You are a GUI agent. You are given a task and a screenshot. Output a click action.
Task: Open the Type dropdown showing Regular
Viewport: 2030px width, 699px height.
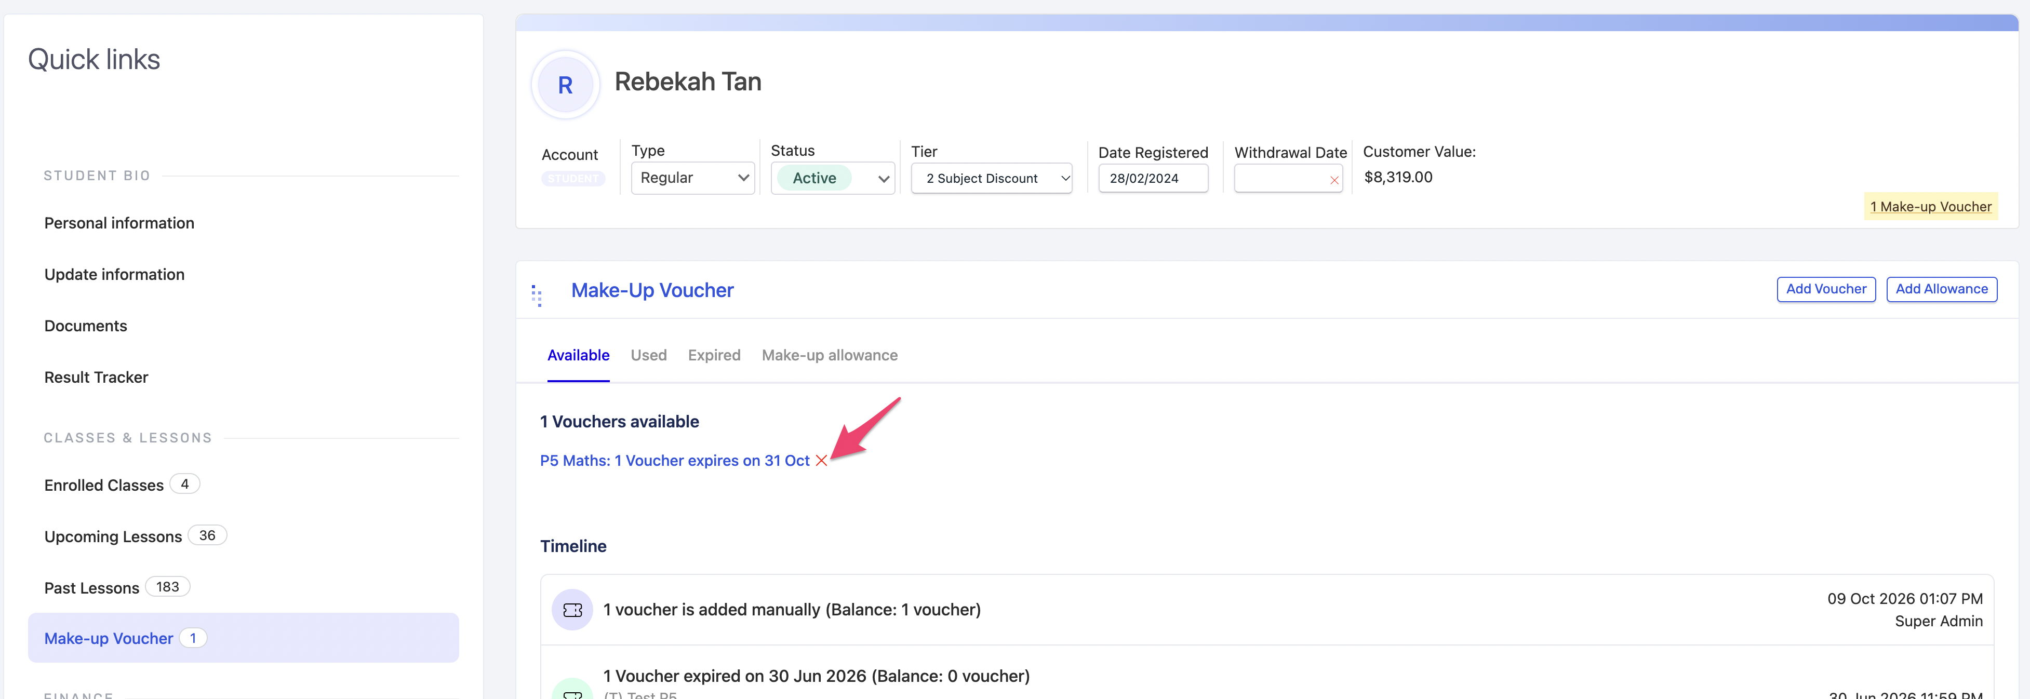[x=693, y=178]
